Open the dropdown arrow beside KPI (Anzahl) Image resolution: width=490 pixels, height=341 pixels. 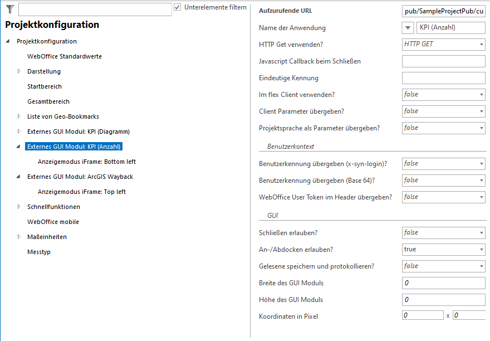[x=407, y=28]
